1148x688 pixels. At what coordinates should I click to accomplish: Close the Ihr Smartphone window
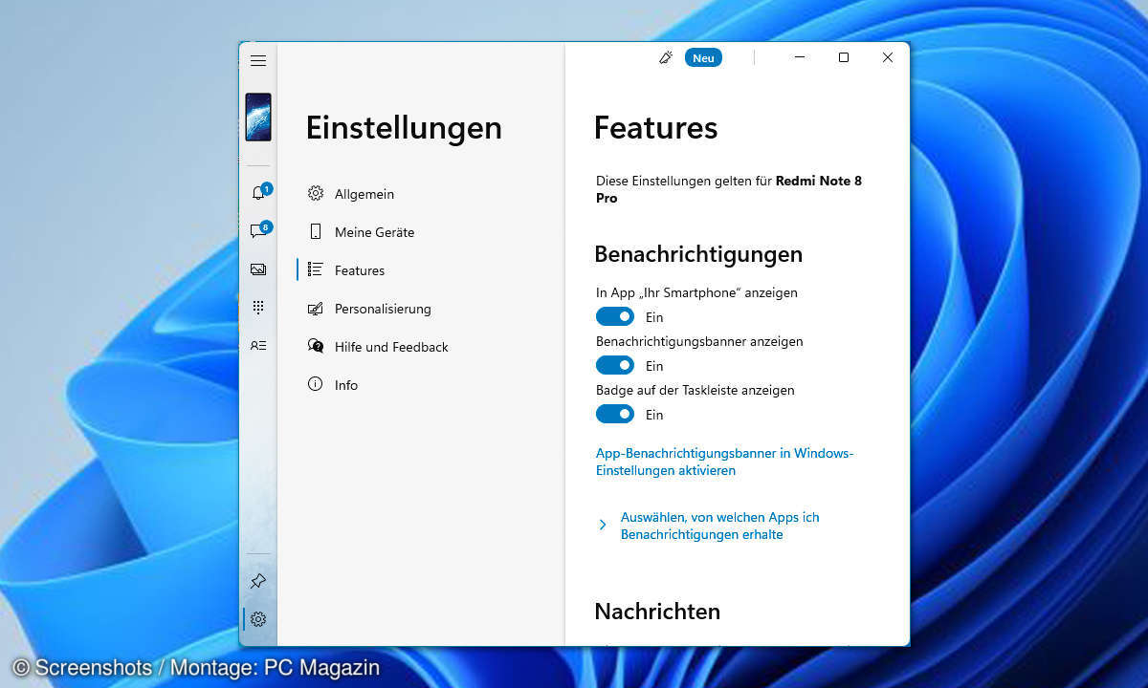click(x=888, y=57)
